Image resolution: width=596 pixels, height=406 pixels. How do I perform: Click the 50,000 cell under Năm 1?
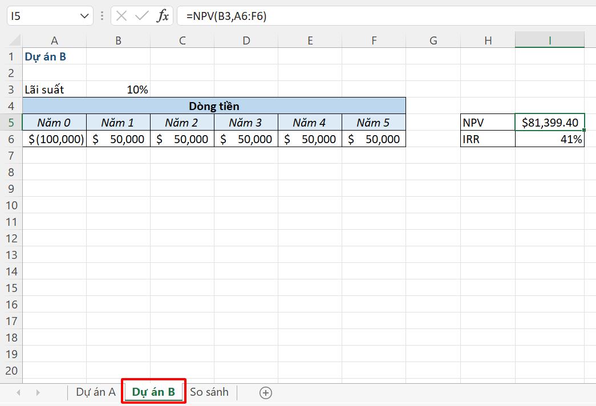click(118, 139)
